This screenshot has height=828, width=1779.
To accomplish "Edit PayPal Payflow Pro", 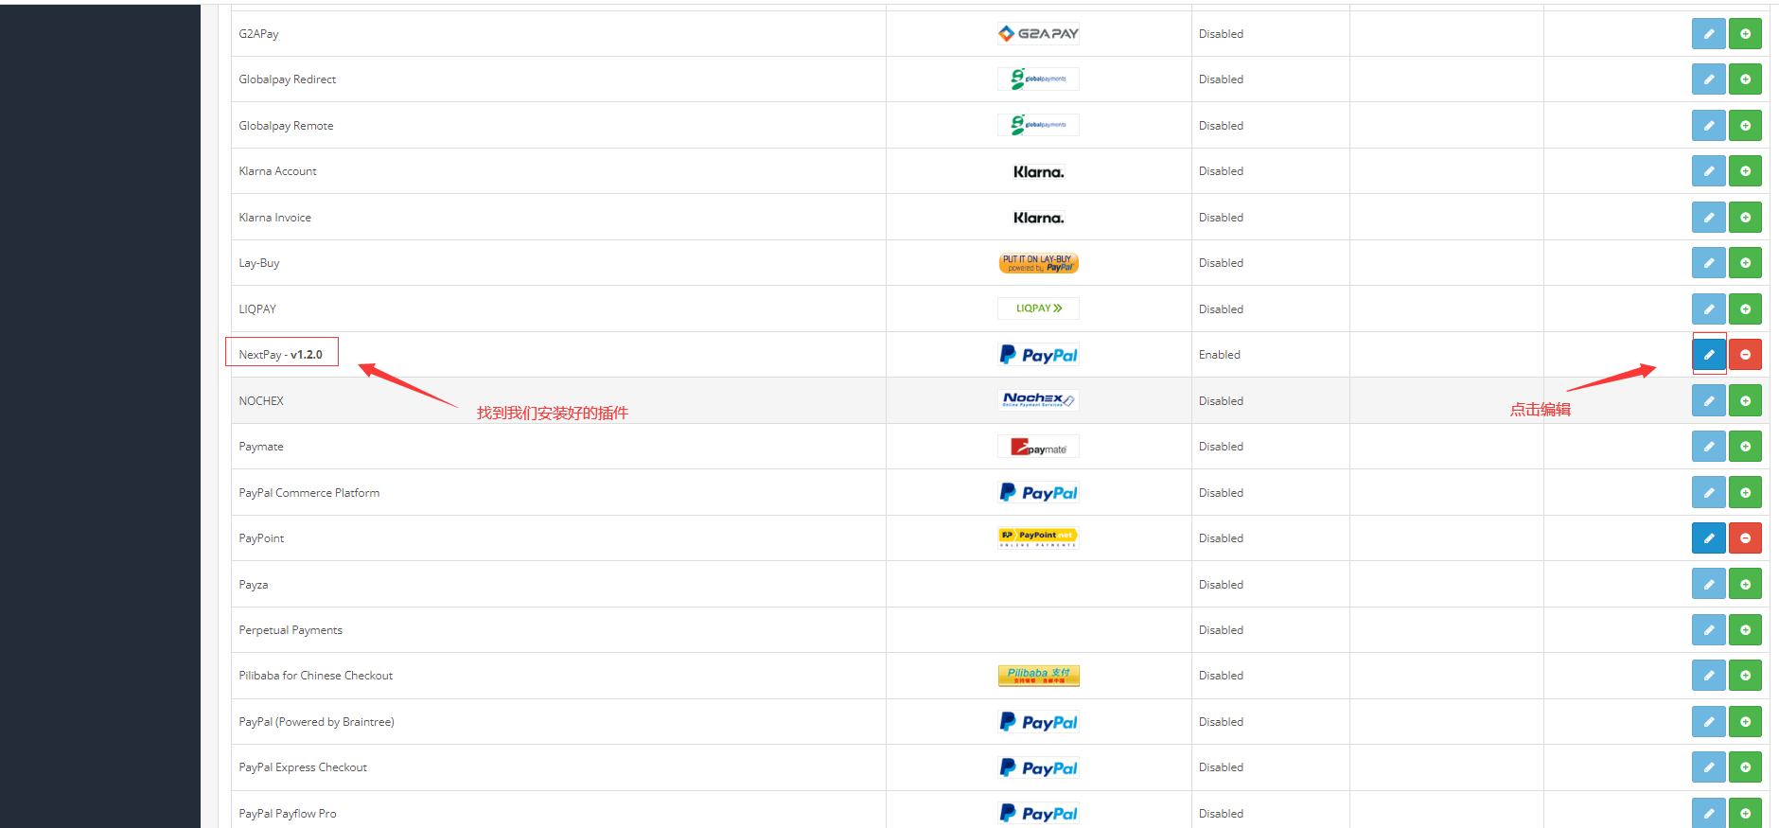I will tap(1708, 814).
